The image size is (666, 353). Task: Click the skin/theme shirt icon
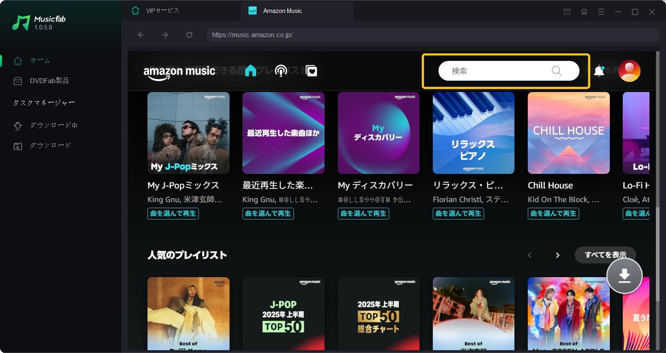(x=584, y=12)
